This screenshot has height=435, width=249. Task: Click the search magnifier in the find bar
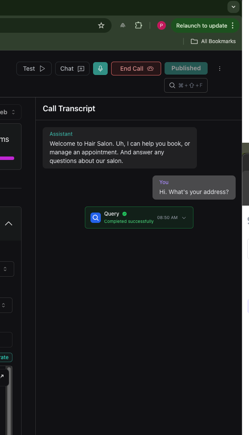[x=172, y=85]
